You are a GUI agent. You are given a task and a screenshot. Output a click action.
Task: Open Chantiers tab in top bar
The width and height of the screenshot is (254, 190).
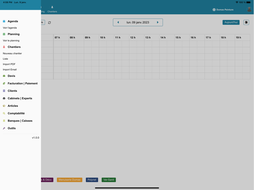52,9
